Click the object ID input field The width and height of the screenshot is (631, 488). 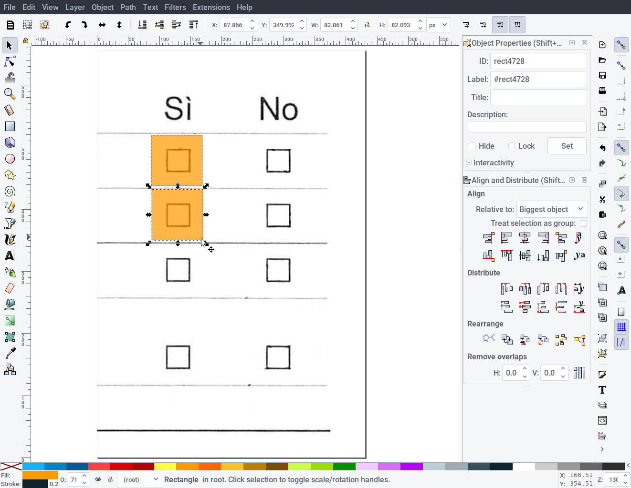pos(538,61)
